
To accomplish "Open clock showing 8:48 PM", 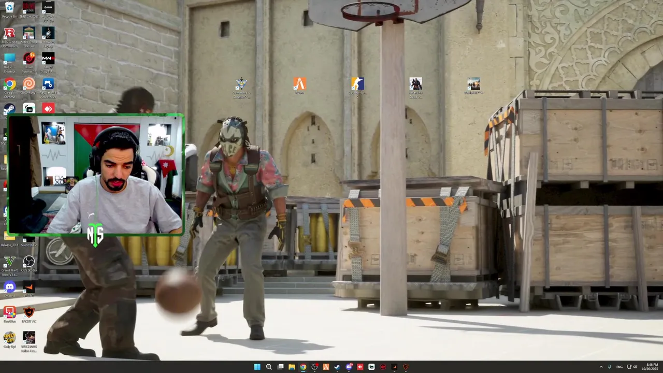I will [x=651, y=367].
